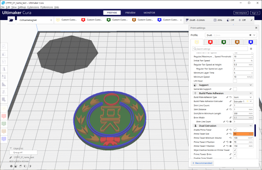
Task: Click the settings visibility hamburger menu icon
Action: [x=251, y=49]
